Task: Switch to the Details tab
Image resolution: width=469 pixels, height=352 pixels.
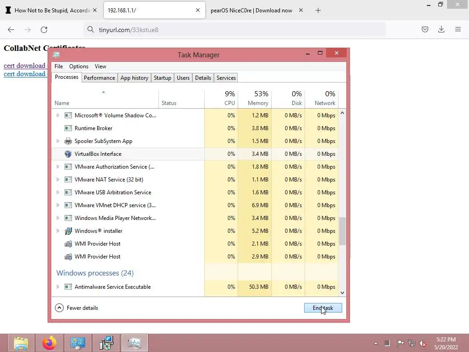Action: (203, 78)
